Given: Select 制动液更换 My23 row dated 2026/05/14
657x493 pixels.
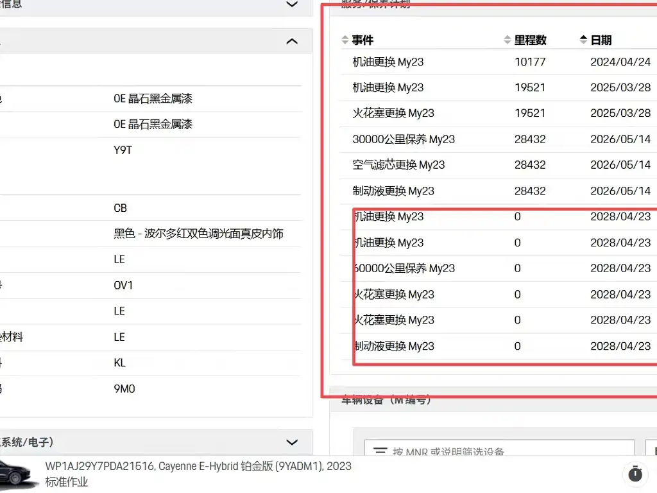Looking at the screenshot, I should 499,191.
